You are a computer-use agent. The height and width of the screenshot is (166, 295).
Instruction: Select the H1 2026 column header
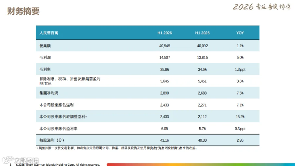(165, 33)
